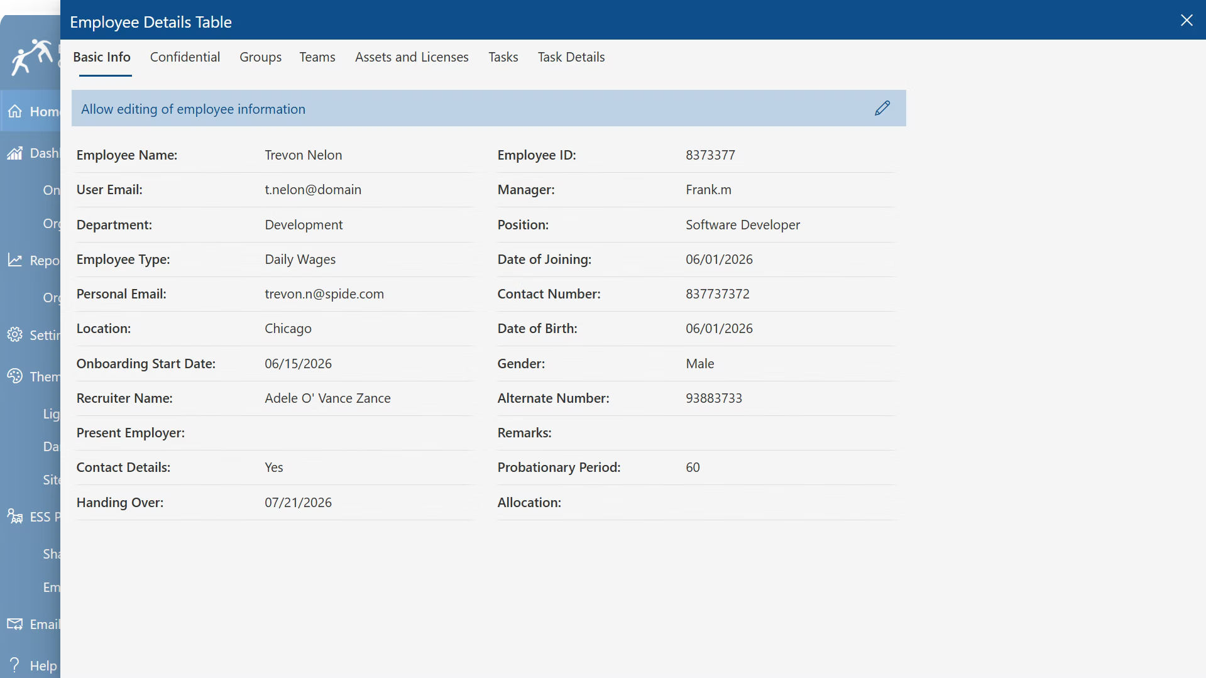
Task: Open the Assets and Licenses tab
Action: pyautogui.click(x=412, y=57)
